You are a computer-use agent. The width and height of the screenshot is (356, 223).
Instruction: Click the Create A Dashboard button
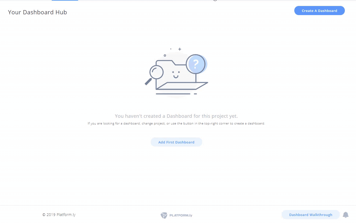point(319,11)
